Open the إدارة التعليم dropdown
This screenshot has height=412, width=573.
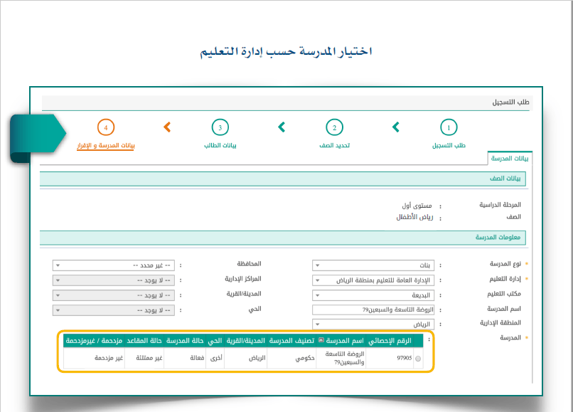point(373,280)
